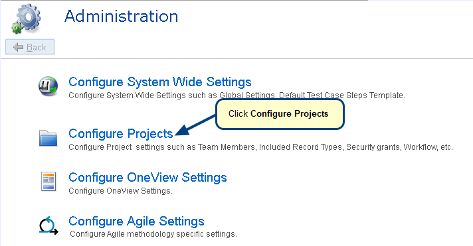Image resolution: width=473 pixels, height=246 pixels.
Task: Open the System Wide Settings globe icon
Action: 48,86
